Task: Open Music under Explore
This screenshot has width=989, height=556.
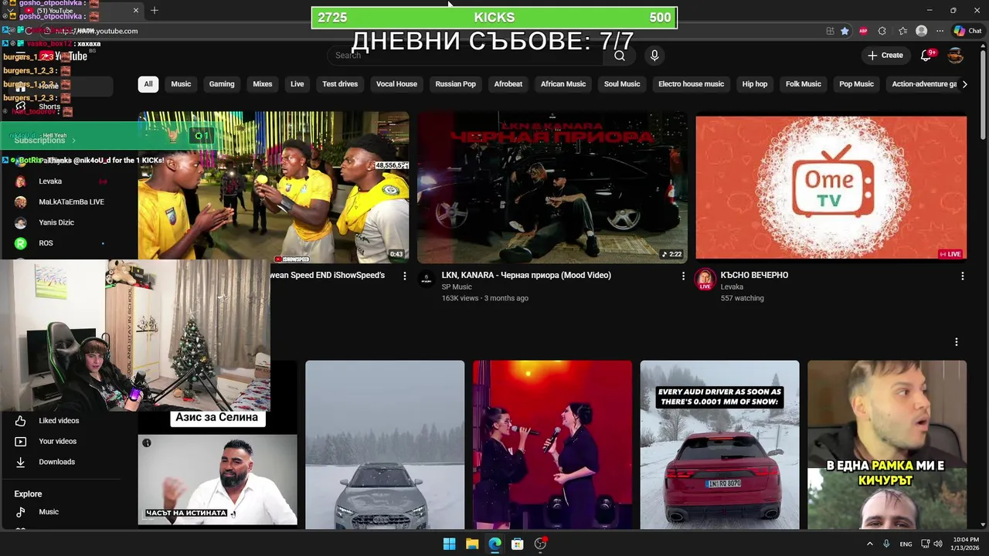Action: click(x=48, y=512)
